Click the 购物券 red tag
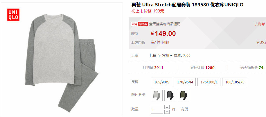 143,24
